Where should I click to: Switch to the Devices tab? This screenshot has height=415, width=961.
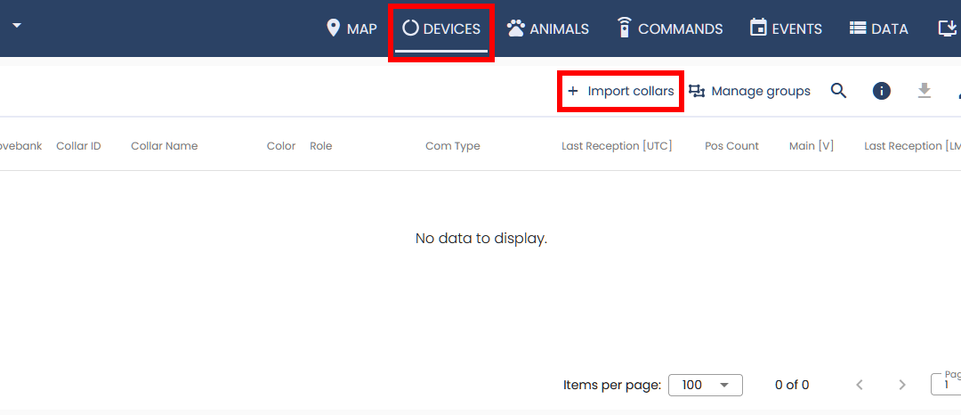point(441,28)
